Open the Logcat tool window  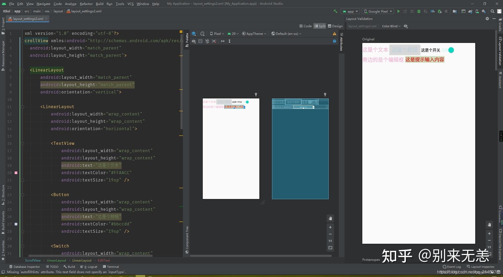[89, 267]
